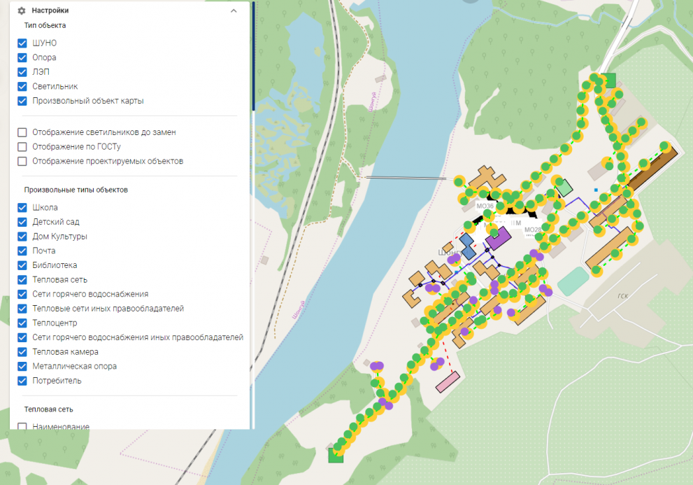Screen dimensions: 693x485
Task: Hide Школа objects on the map
Action: point(22,208)
